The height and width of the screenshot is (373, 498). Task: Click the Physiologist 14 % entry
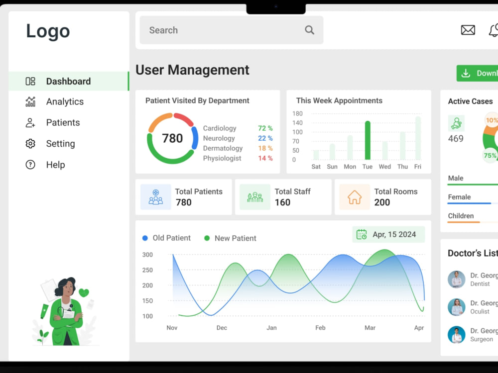(238, 158)
